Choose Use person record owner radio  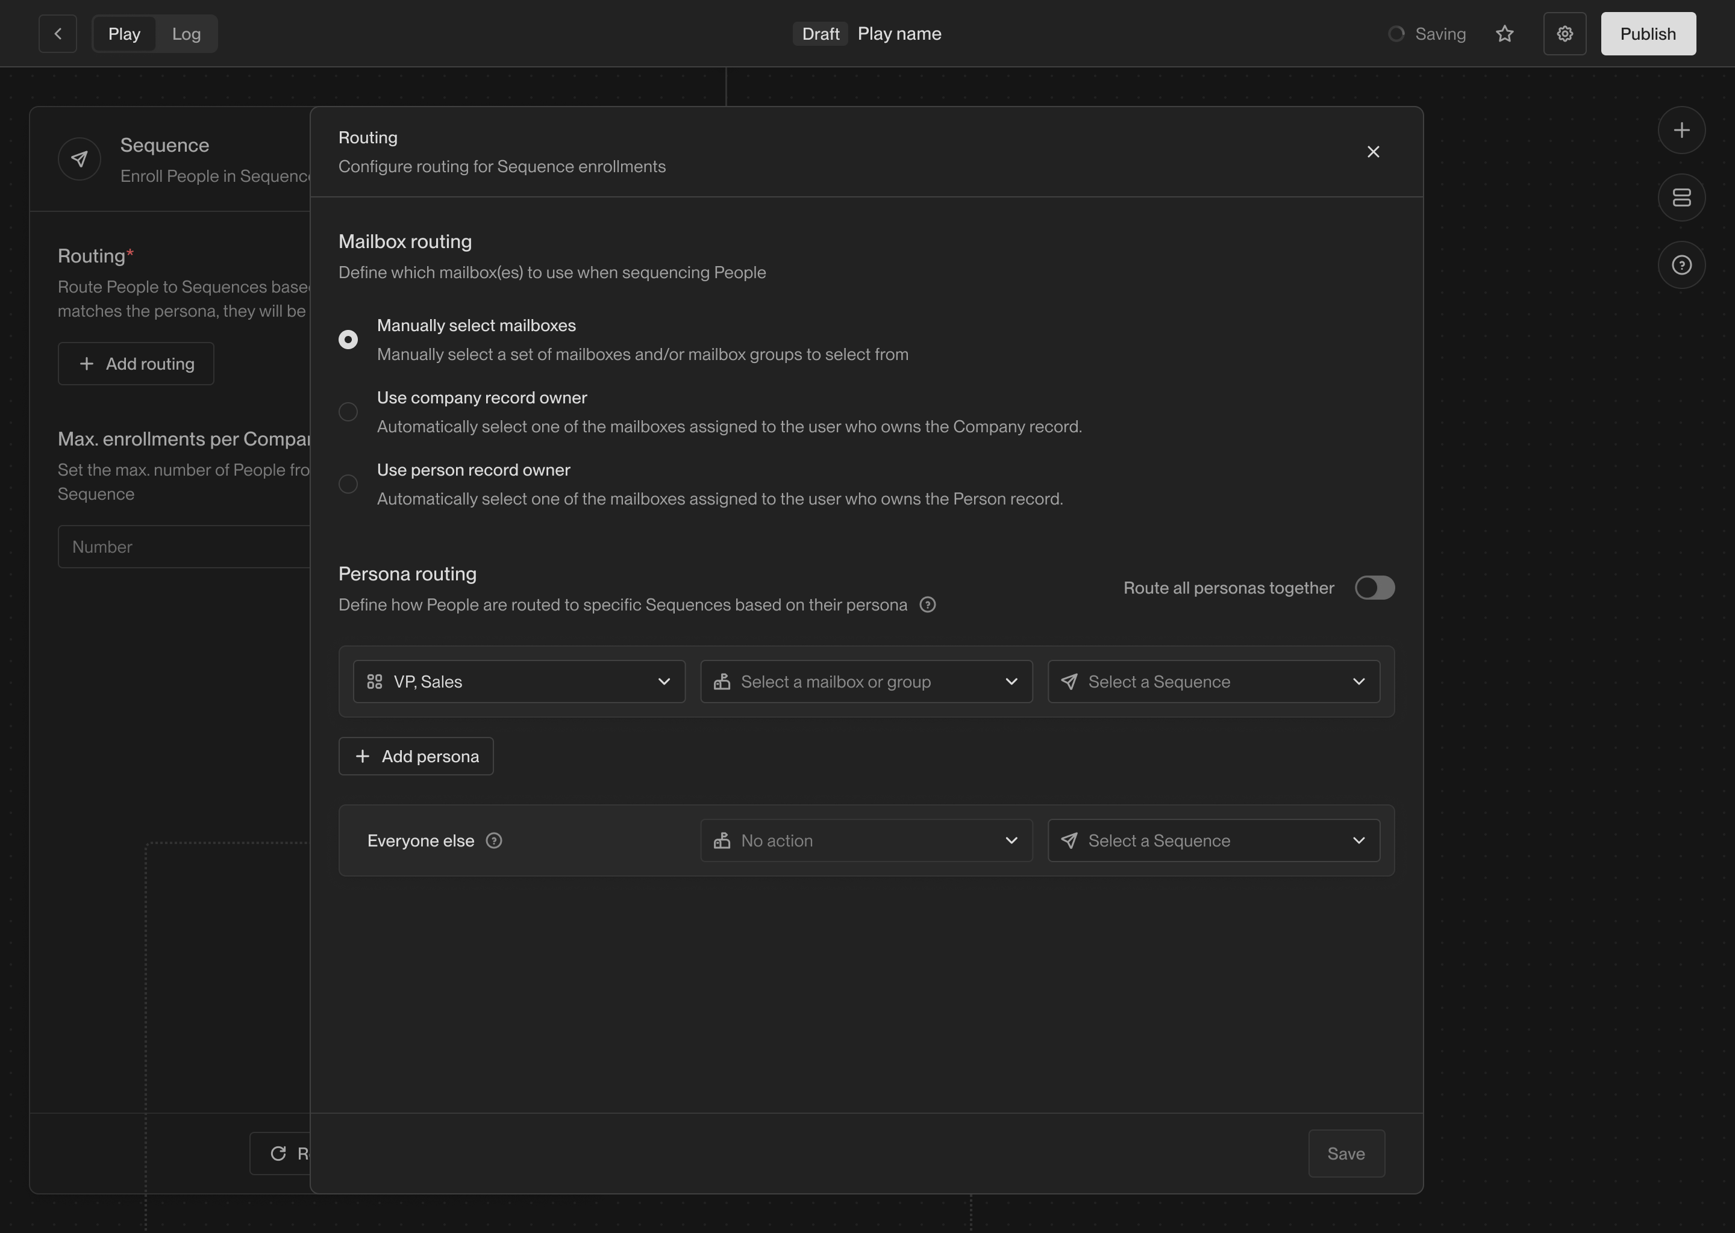[348, 483]
